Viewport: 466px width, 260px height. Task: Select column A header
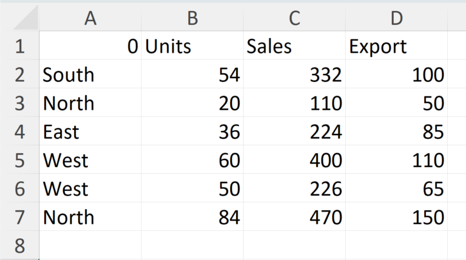click(x=90, y=19)
